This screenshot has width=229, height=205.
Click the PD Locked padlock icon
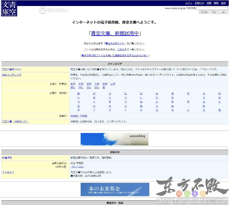point(42,10)
